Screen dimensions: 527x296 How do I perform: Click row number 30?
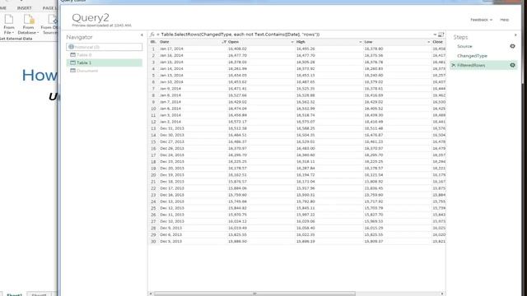(153, 241)
